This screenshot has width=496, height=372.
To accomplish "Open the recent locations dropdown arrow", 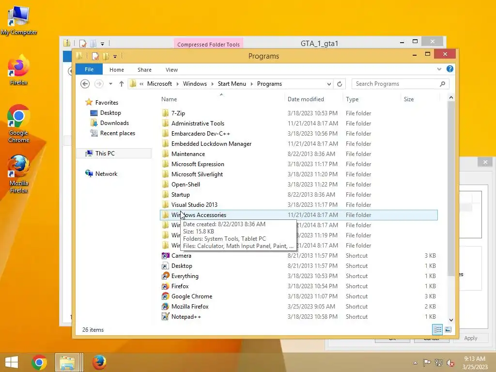I will pyautogui.click(x=110, y=84).
